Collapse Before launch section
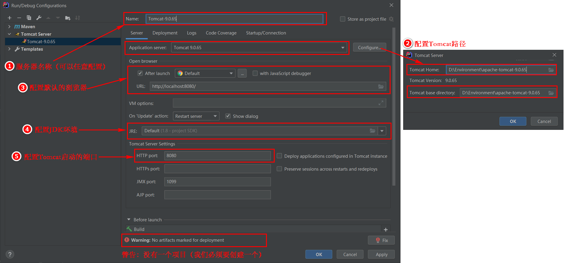The height and width of the screenshot is (263, 565). pos(129,220)
